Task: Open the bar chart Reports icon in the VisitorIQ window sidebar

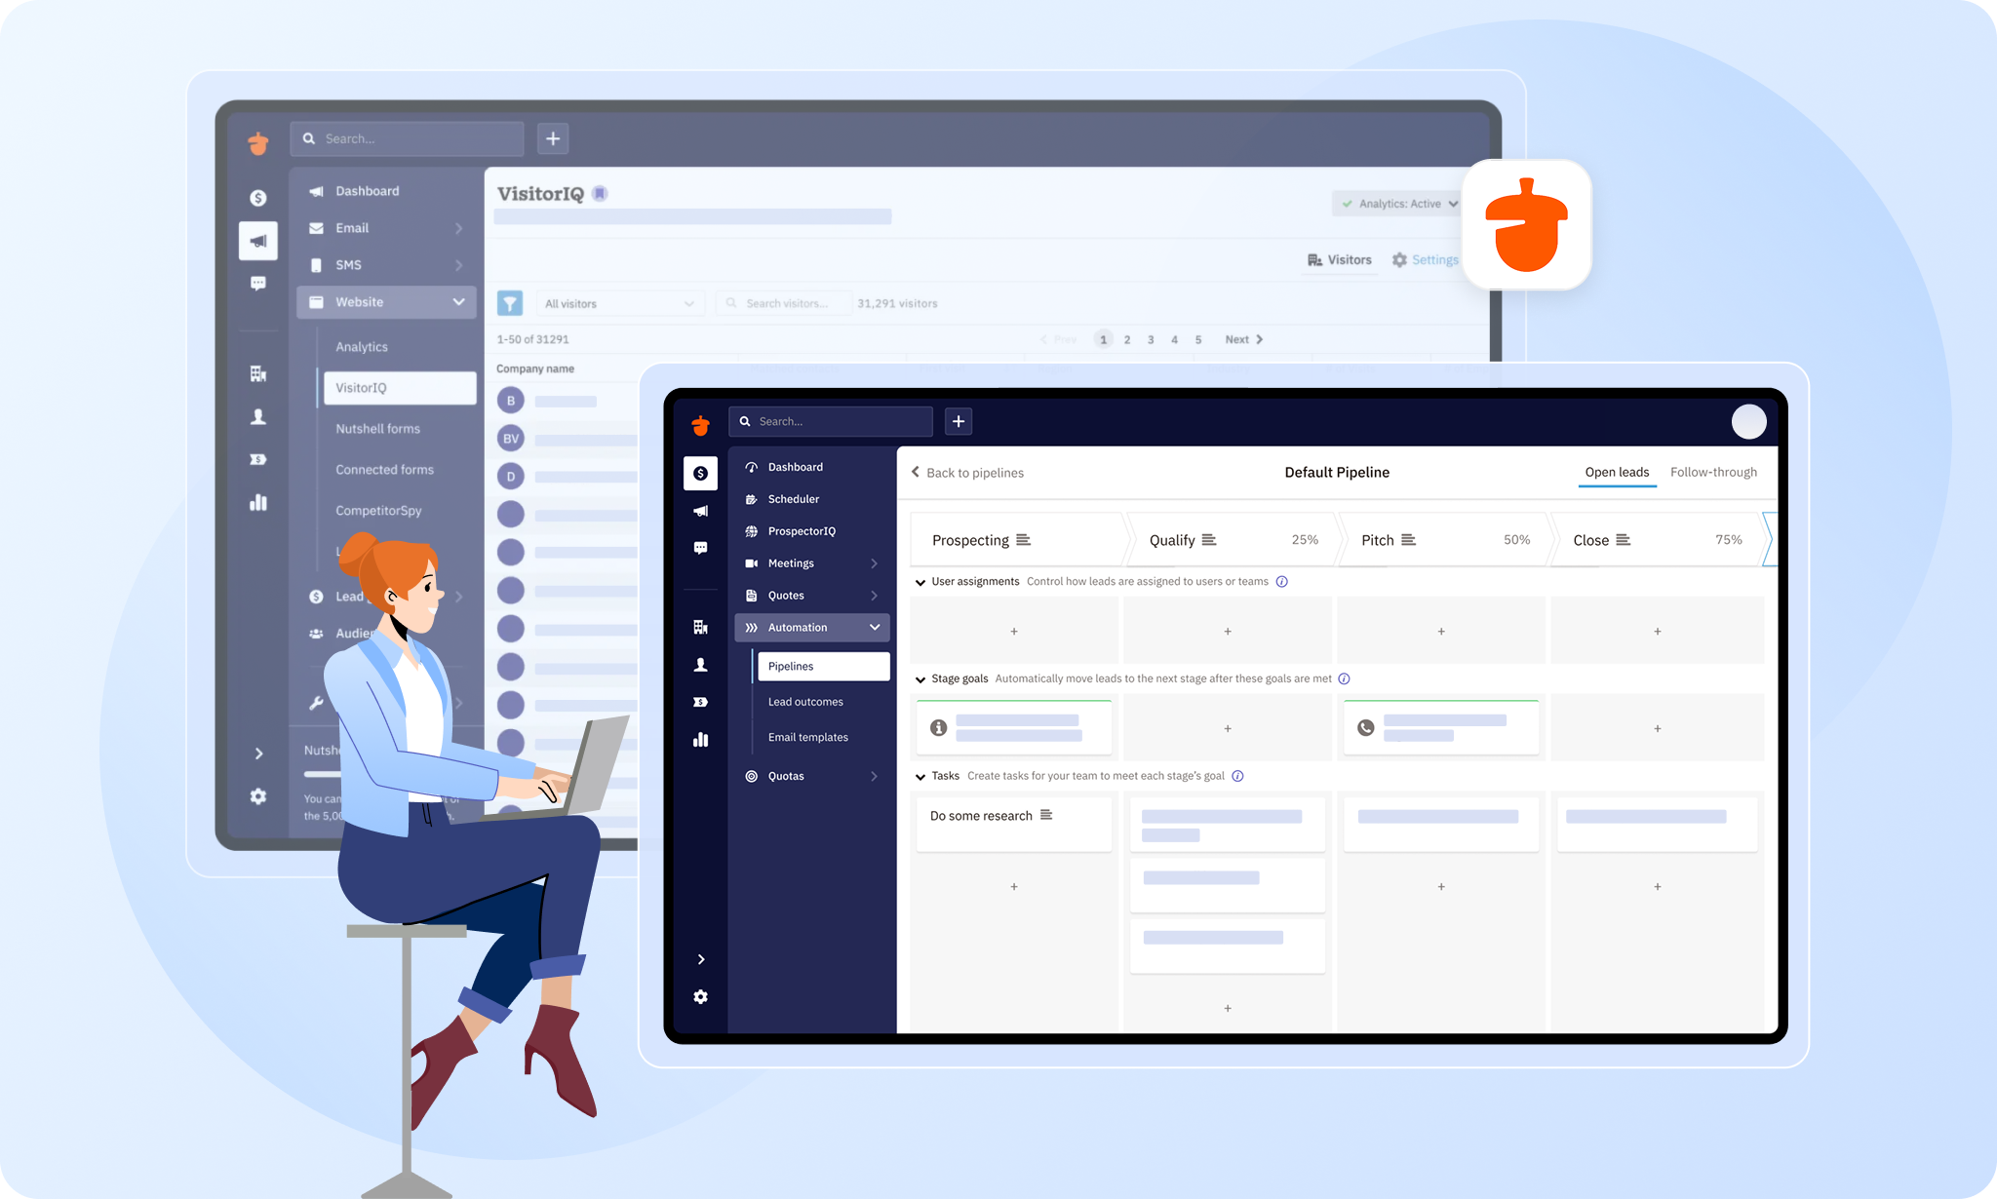Action: tap(258, 502)
